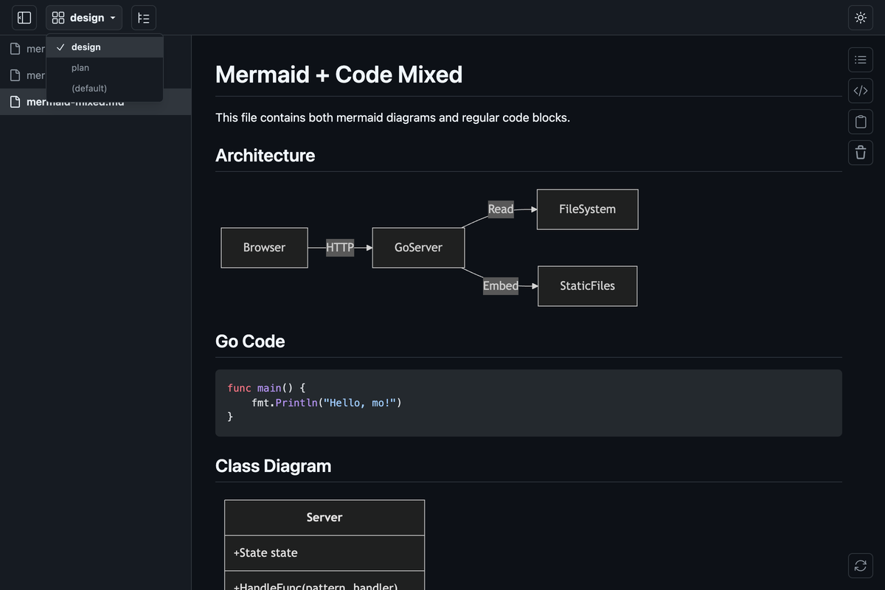
Task: Click the Mermaid + Code Mixed heading
Action: (x=339, y=74)
